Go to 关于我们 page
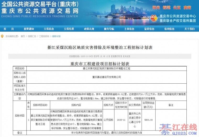 189,29
